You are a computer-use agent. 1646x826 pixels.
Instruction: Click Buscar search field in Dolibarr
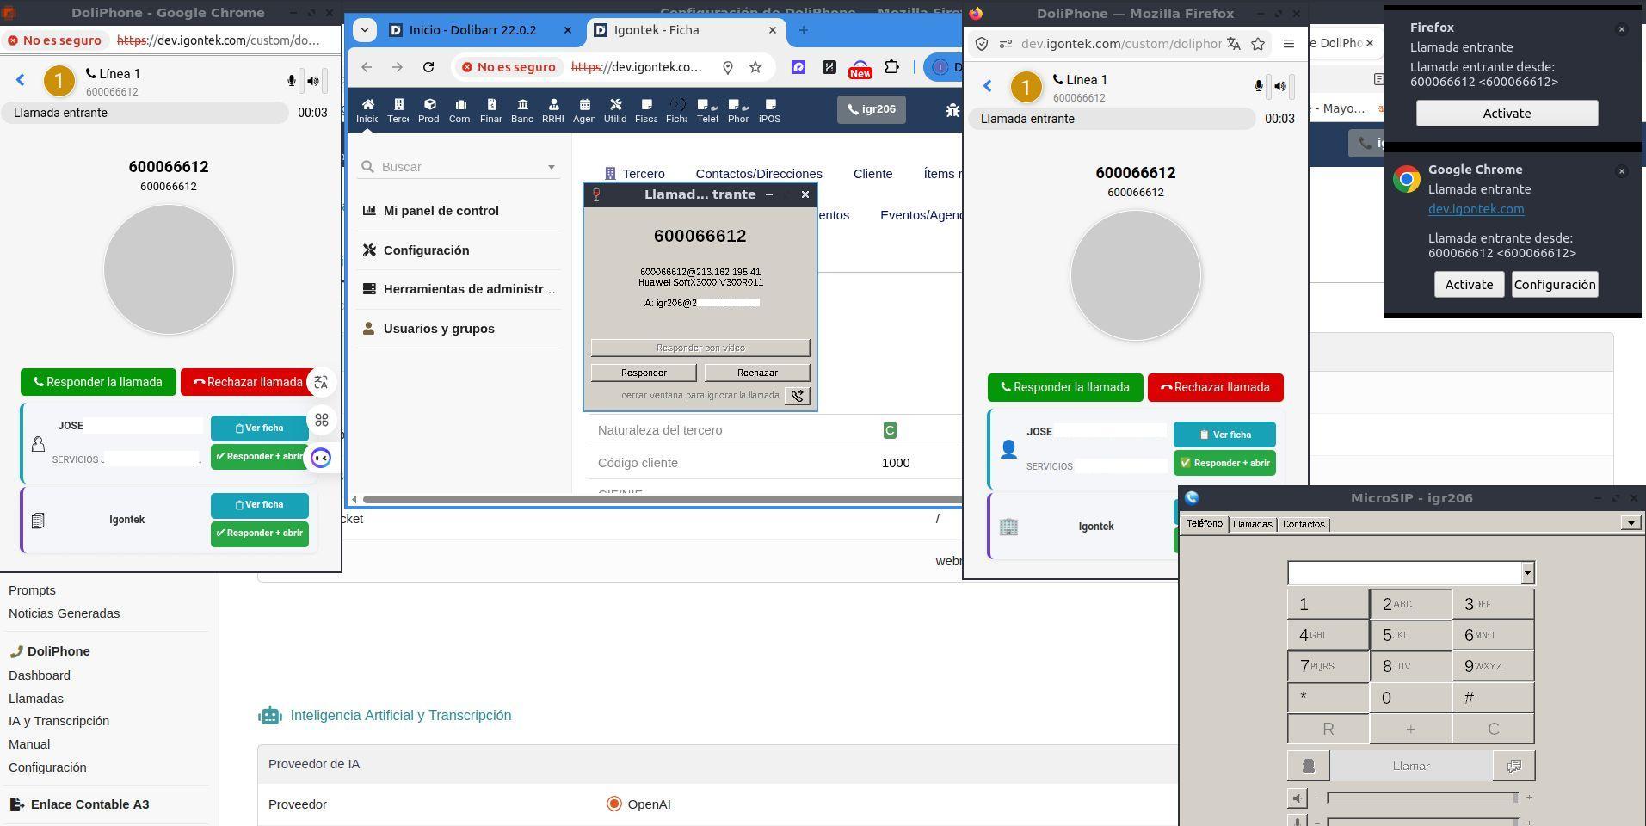[459, 167]
